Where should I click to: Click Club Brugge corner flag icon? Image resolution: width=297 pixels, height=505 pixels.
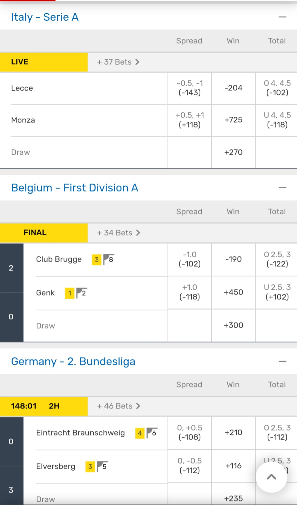coord(108,259)
